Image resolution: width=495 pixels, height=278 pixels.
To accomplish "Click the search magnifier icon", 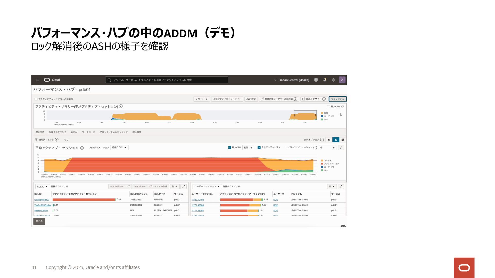I will tap(109, 80).
